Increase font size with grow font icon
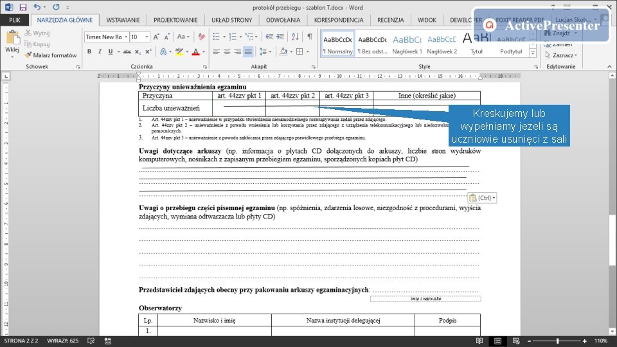Image resolution: width=617 pixels, height=347 pixels. pyautogui.click(x=156, y=37)
